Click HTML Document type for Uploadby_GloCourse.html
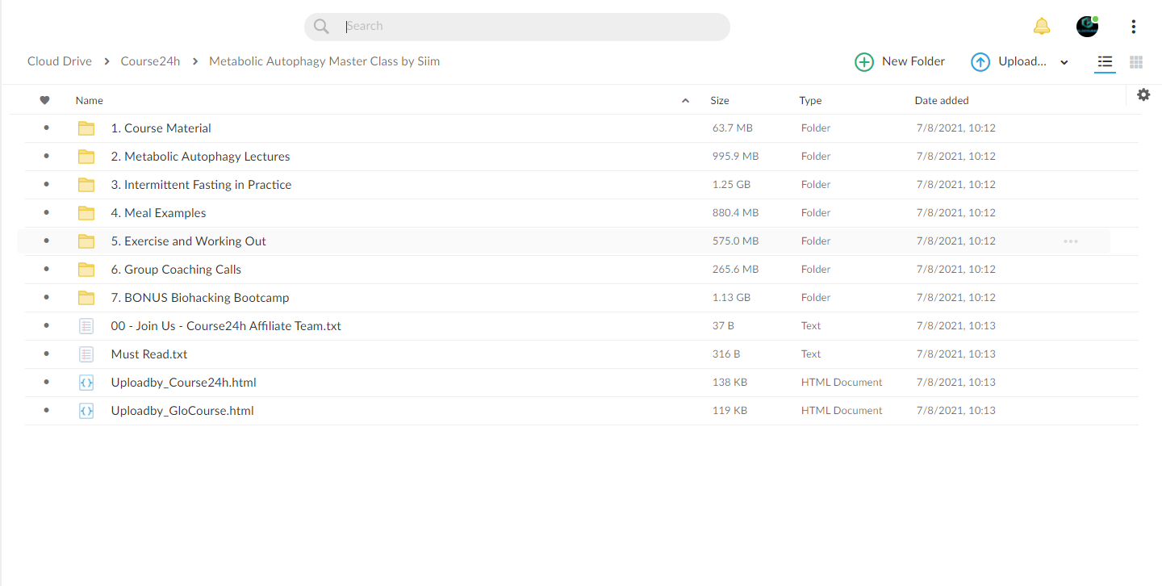Image resolution: width=1162 pixels, height=586 pixels. pos(842,411)
